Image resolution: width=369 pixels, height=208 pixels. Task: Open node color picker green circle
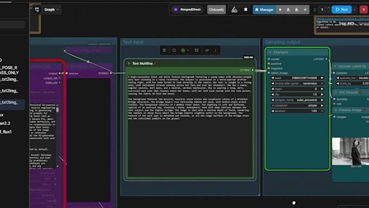[183, 50]
